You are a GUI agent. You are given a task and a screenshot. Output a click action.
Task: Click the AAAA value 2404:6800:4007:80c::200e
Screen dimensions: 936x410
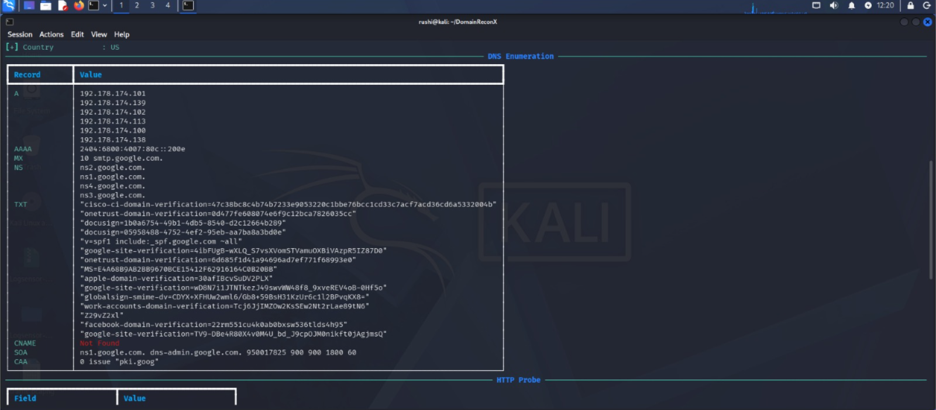point(132,149)
